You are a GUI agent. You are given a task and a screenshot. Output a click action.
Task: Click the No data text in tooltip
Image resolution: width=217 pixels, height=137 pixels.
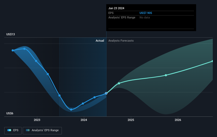(x=145, y=18)
